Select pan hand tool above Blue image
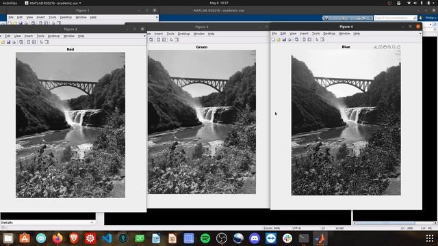The image size is (438, 246). tap(385, 47)
